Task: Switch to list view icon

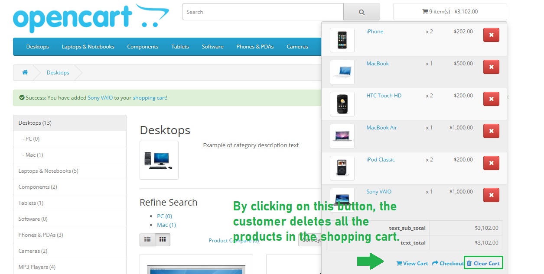Action: [x=147, y=239]
